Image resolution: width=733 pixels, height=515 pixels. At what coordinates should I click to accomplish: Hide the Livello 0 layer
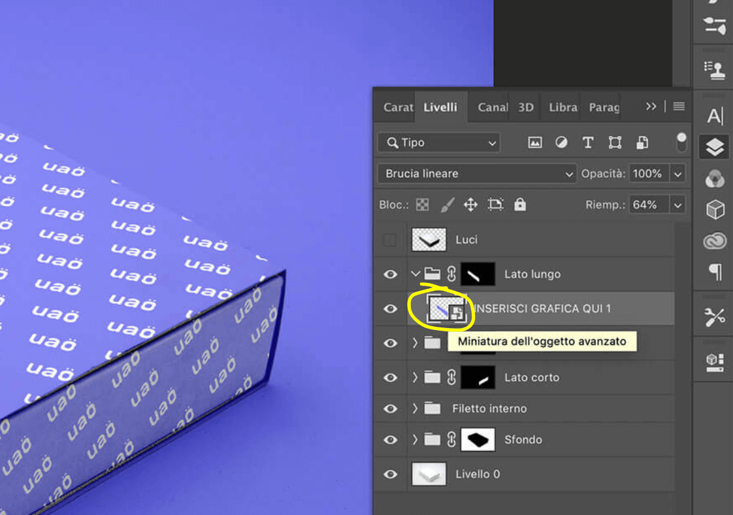click(390, 474)
